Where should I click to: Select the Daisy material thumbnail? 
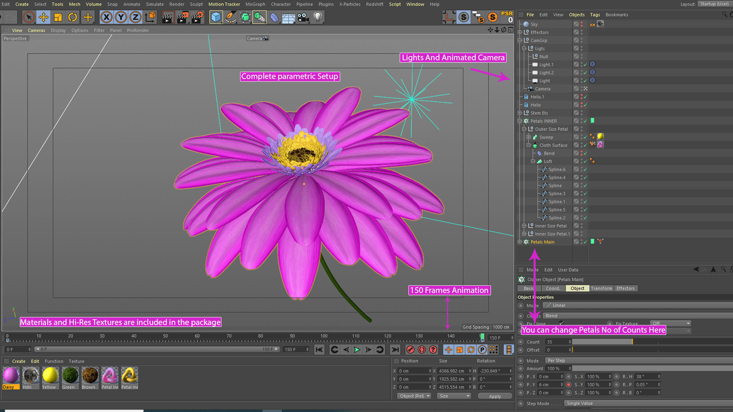click(x=11, y=375)
